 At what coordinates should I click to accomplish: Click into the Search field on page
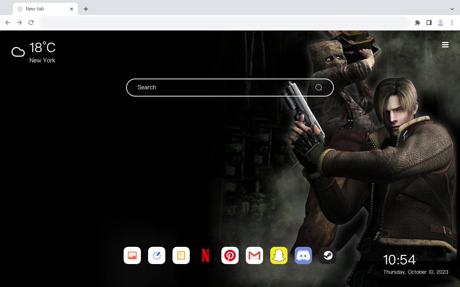[230, 88]
